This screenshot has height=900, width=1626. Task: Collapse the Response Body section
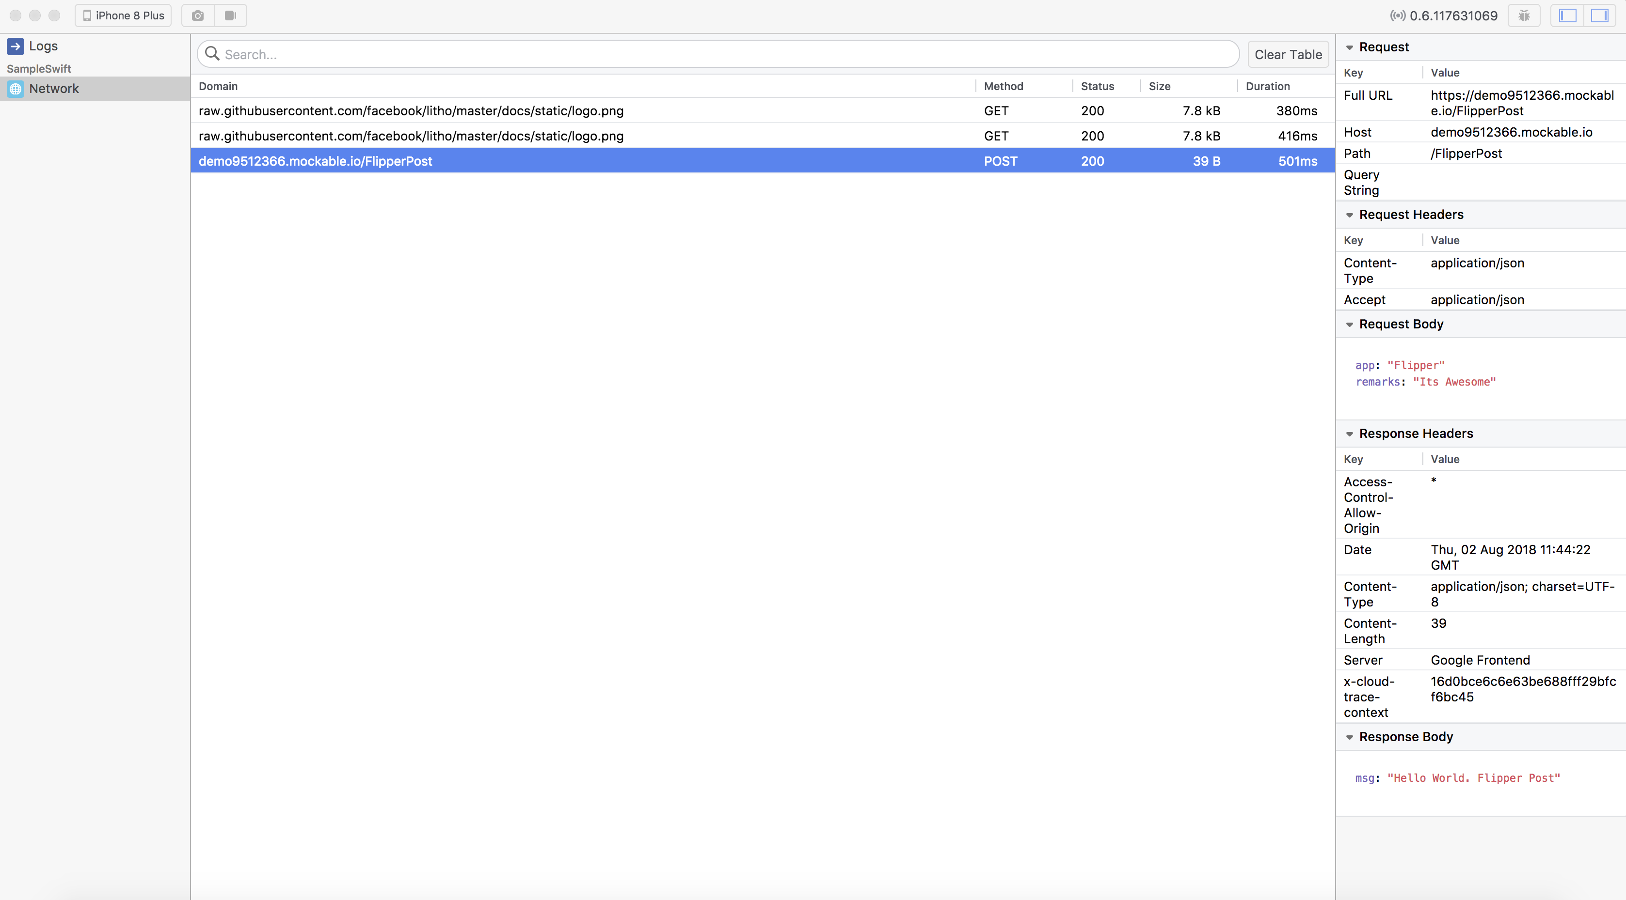(x=1350, y=737)
